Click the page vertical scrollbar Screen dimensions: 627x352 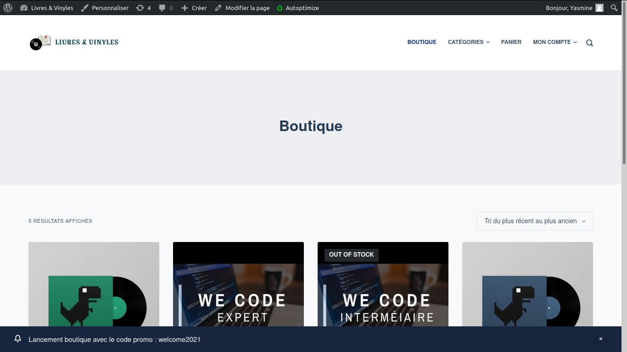[624, 92]
